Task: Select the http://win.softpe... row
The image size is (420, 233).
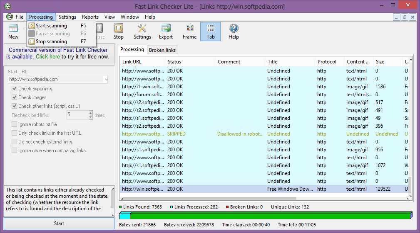Action: (x=264, y=189)
